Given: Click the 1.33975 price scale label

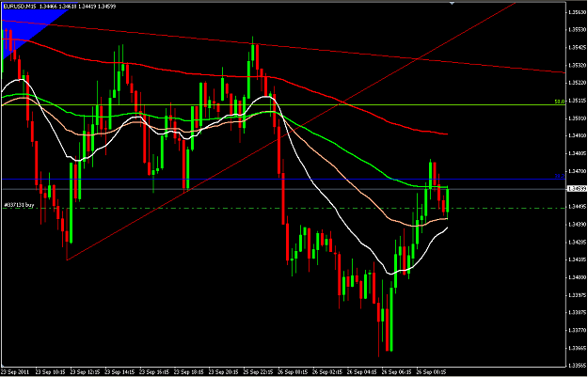Looking at the screenshot, I should [577, 295].
